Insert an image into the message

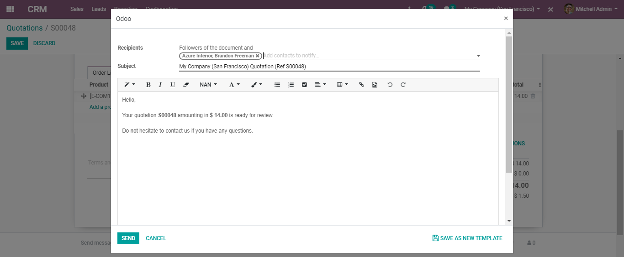point(375,85)
